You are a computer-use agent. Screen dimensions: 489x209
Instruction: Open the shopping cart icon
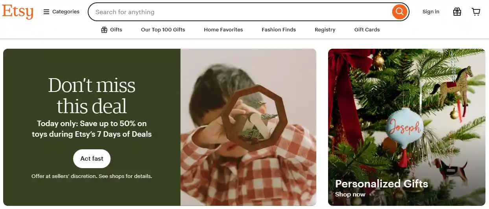(476, 12)
